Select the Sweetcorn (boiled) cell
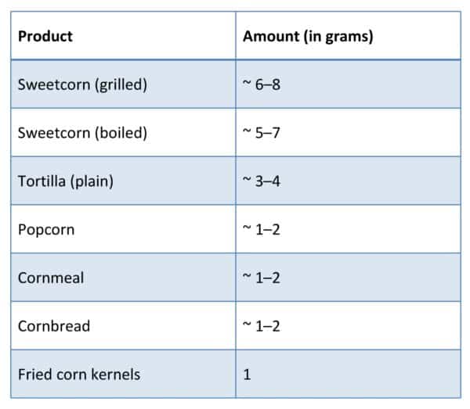 click(x=123, y=132)
